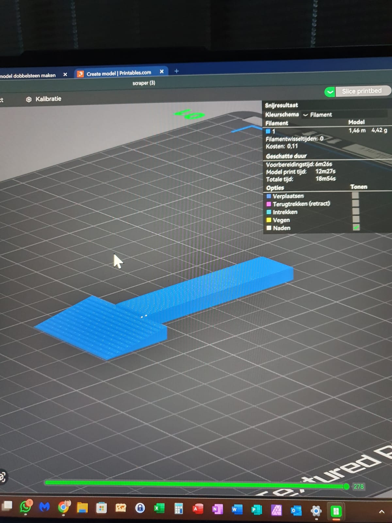Click the green horizontal layer progress bar
Screen dimensions: 392x523
196,484
